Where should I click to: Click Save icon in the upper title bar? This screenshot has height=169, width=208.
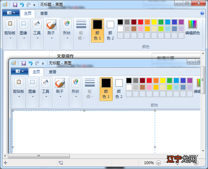tap(15, 5)
